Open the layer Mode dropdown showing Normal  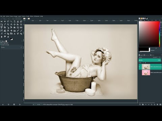click(155, 57)
